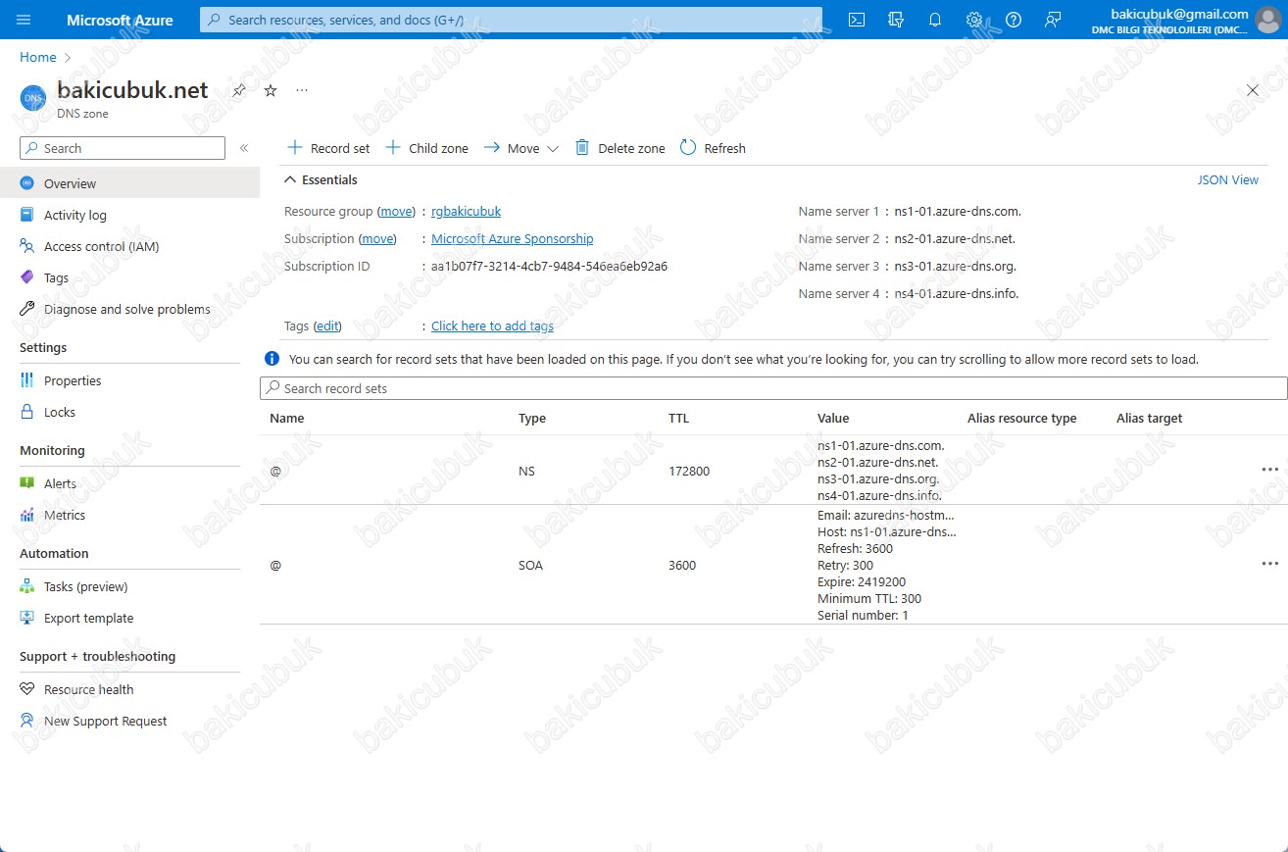Select Overview in the left menu
This screenshot has height=852, width=1288.
coord(129,183)
